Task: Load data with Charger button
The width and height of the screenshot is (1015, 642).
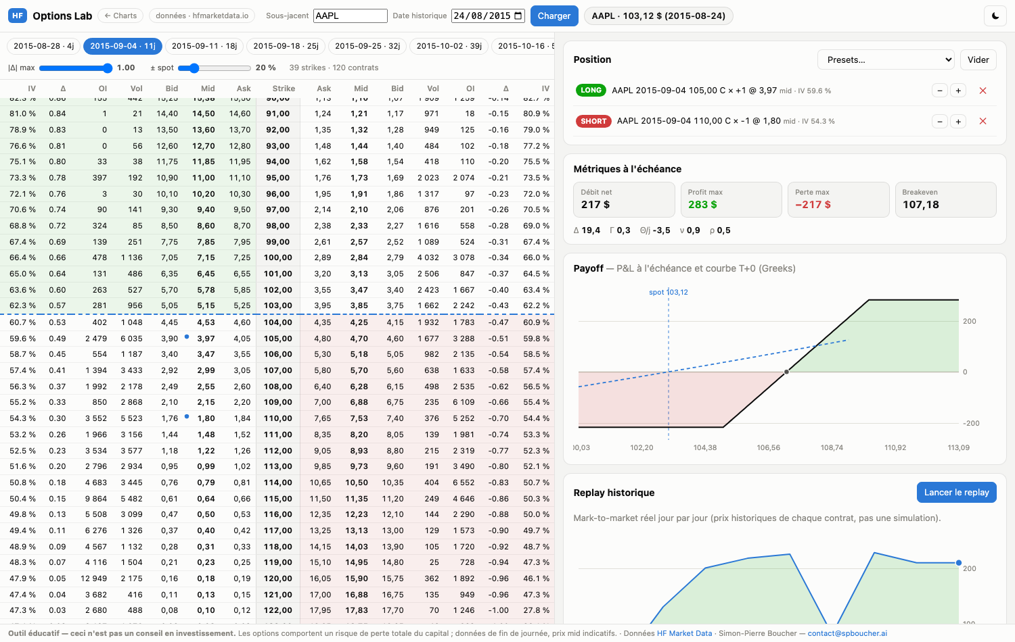Action: pos(554,16)
